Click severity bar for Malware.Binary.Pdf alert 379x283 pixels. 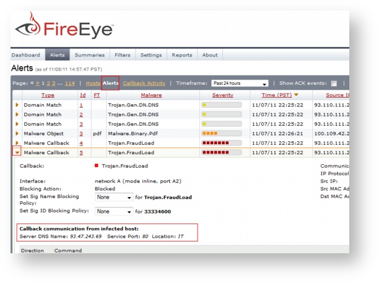[222, 133]
